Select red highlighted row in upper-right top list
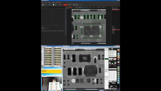The height and width of the screenshot is (91, 161). coord(116,10)
